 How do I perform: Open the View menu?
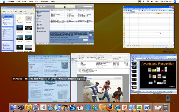pyautogui.click(x=31, y=1)
